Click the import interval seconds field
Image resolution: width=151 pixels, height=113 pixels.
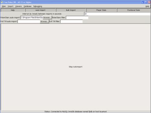pos(117,14)
